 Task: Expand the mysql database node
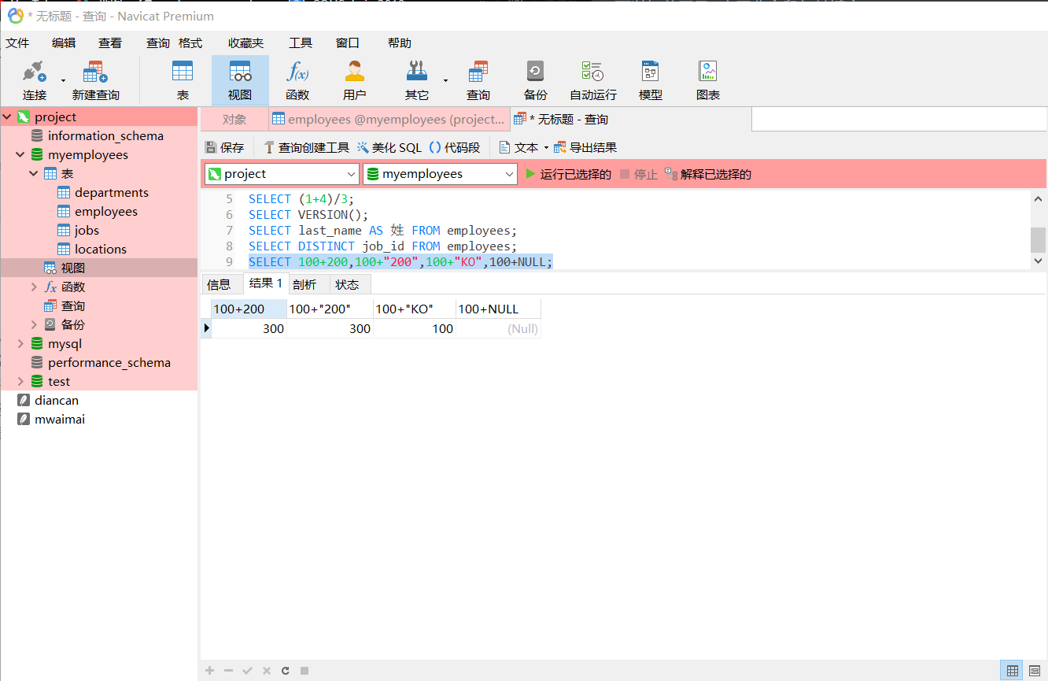(20, 343)
